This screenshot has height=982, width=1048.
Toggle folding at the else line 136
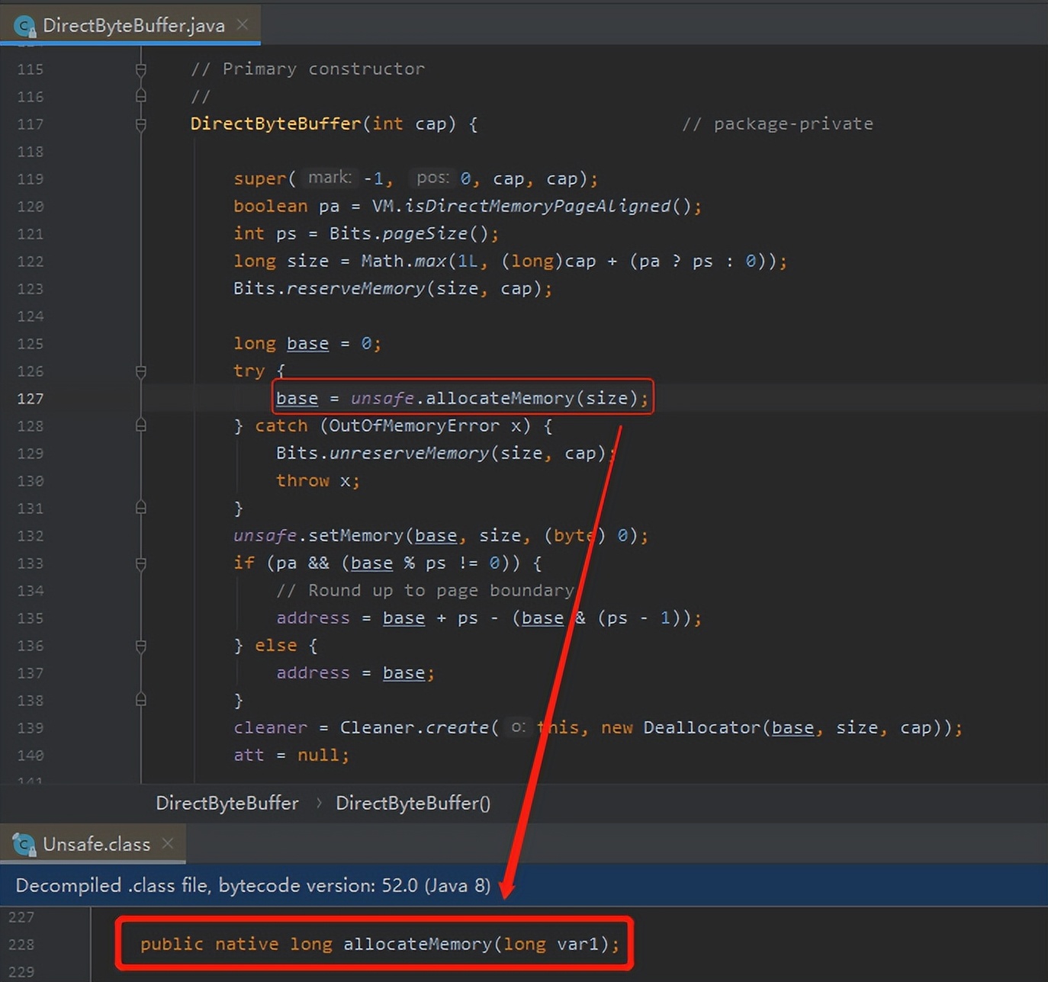point(141,646)
